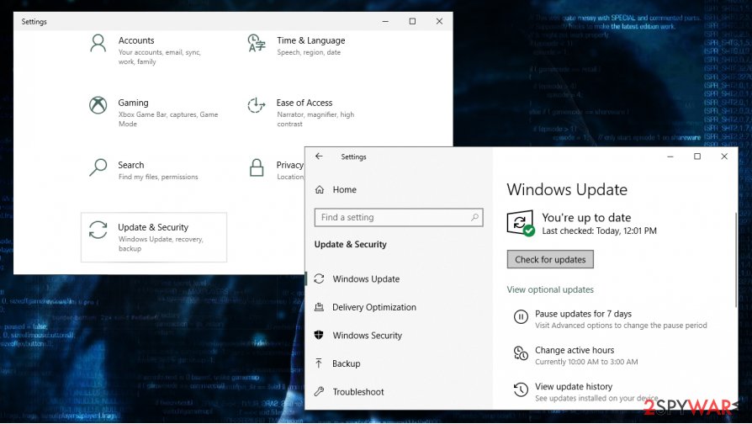Click the Privacy padlock icon
The image size is (752, 424).
257,168
